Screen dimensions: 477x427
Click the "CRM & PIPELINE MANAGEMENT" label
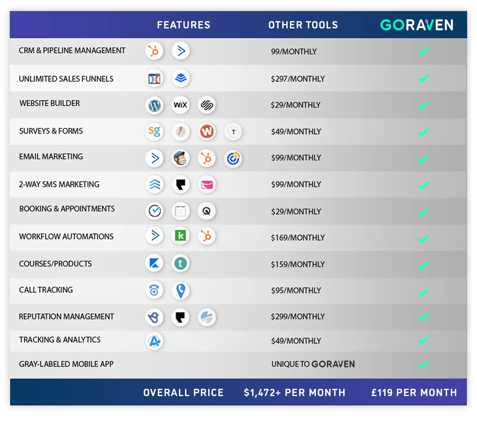point(72,50)
